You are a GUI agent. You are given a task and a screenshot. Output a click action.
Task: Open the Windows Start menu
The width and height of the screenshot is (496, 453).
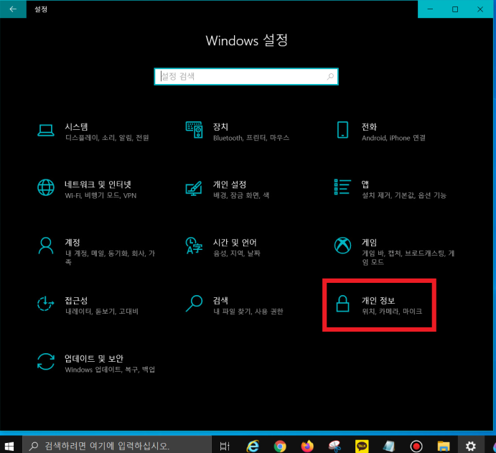(x=9, y=446)
